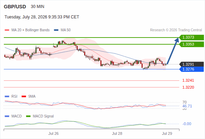205x139 pixels.
Task: Click the Jul 28 date axis label
Action: tap(117, 133)
